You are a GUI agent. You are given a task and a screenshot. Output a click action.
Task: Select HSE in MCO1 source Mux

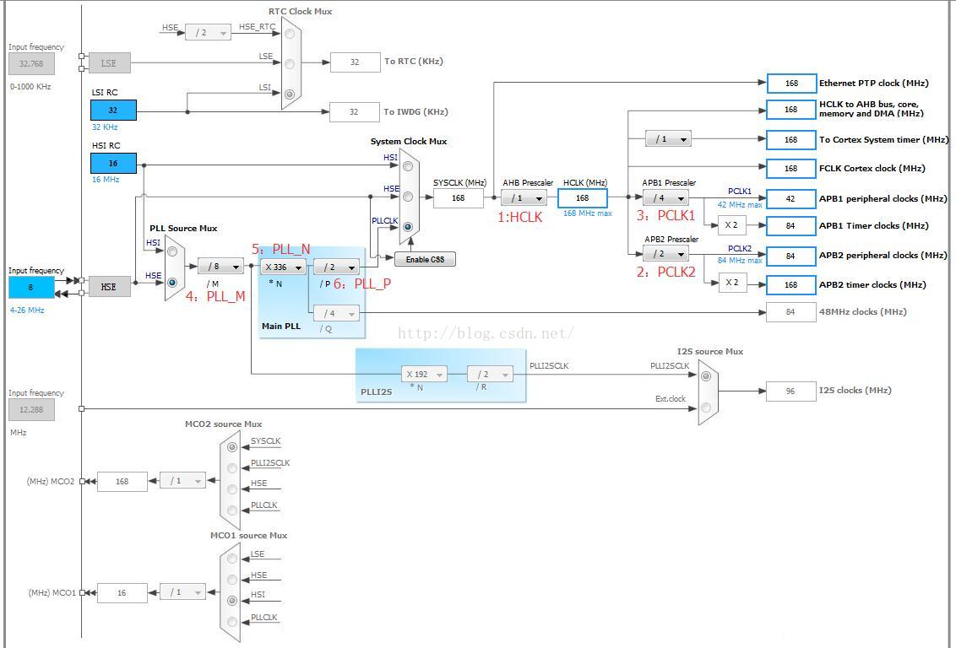(232, 579)
